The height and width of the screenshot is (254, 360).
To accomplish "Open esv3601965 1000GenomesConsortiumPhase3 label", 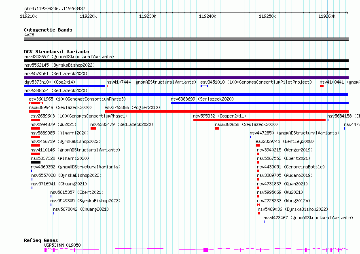I will (77, 99).
